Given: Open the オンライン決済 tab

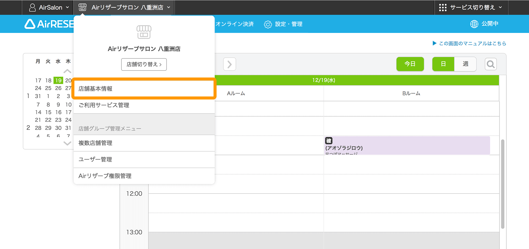Looking at the screenshot, I should click(234, 24).
